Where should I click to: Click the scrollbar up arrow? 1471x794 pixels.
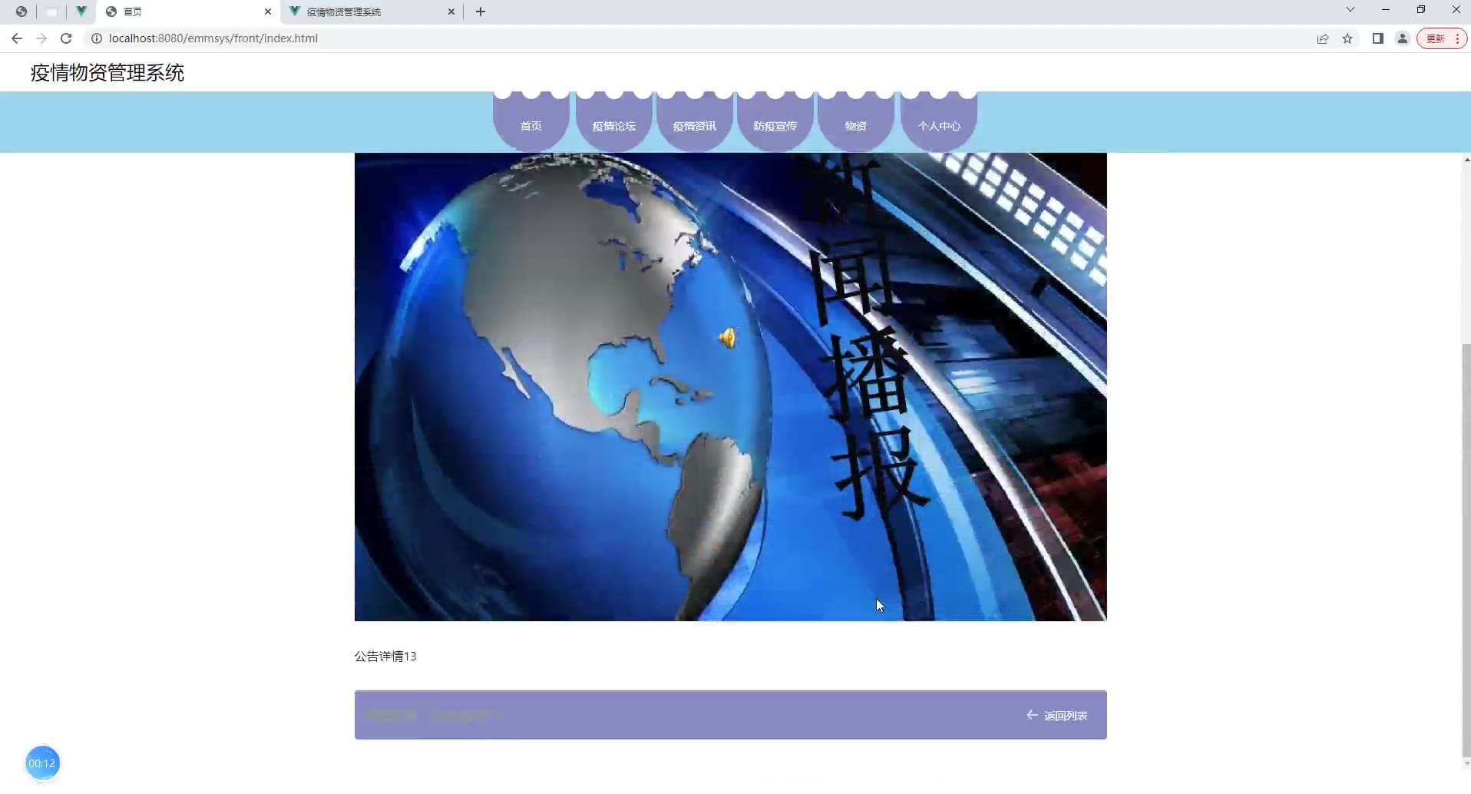tap(1466, 160)
